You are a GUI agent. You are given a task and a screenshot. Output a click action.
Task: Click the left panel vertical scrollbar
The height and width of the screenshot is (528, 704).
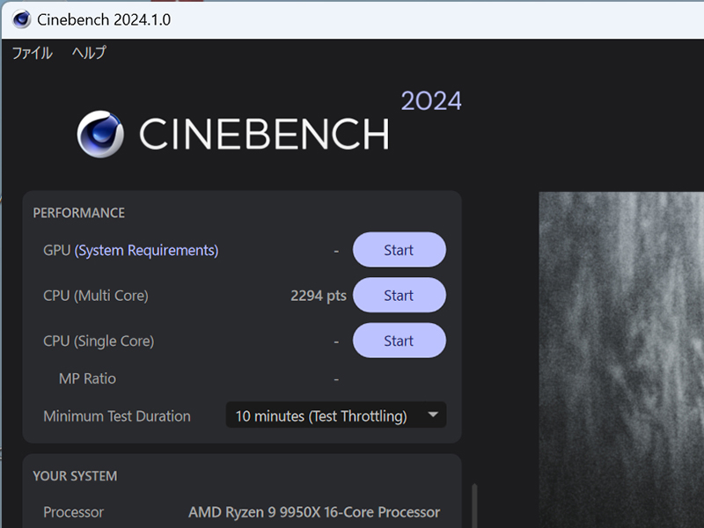click(474, 505)
